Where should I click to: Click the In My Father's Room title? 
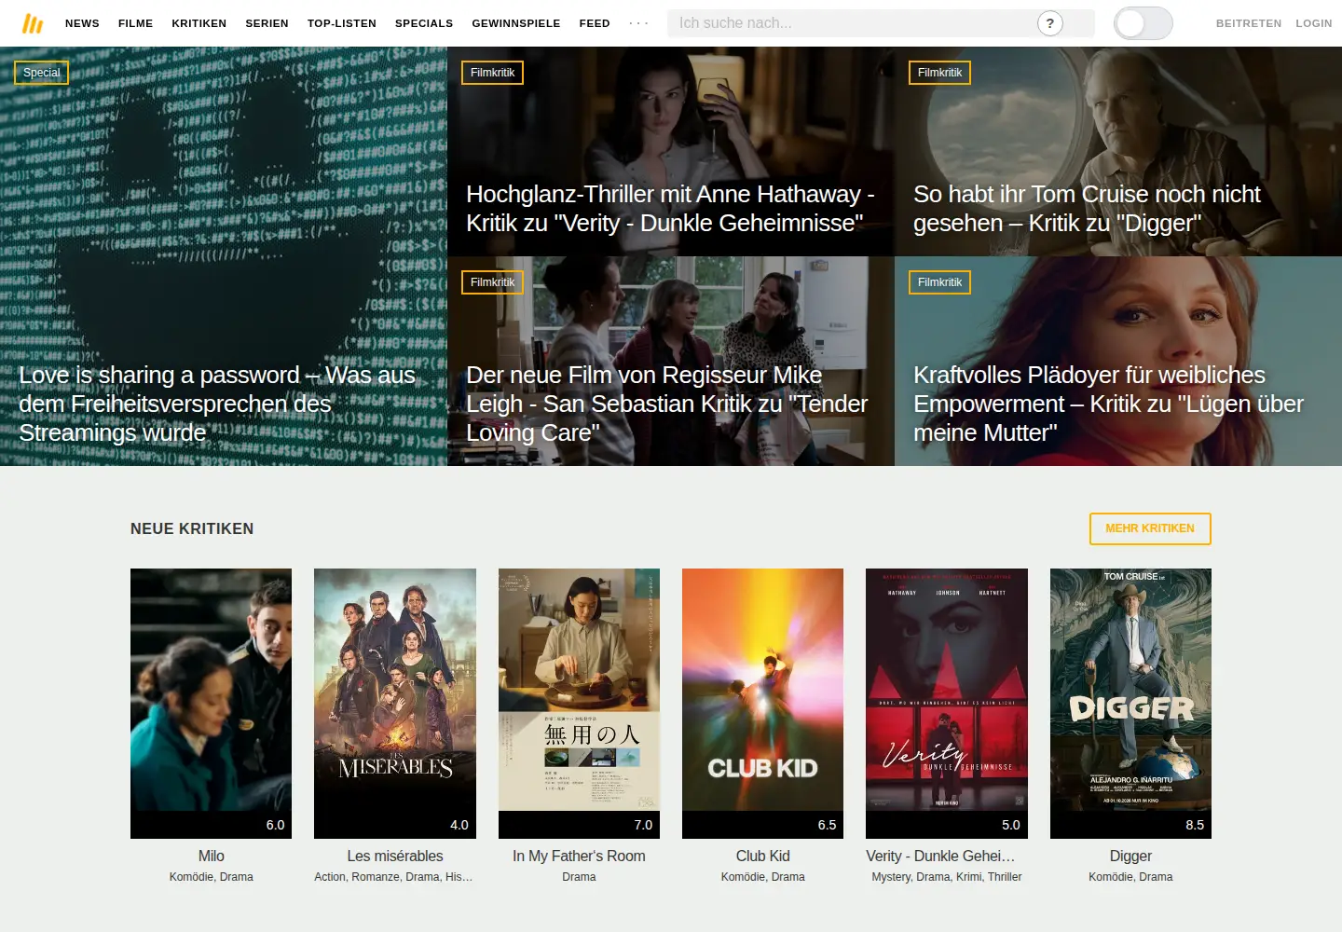click(x=579, y=856)
